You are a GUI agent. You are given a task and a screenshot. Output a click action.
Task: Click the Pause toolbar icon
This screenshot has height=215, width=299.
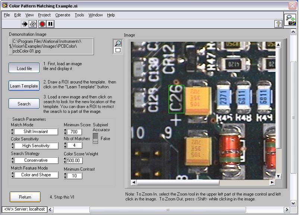(50, 24)
